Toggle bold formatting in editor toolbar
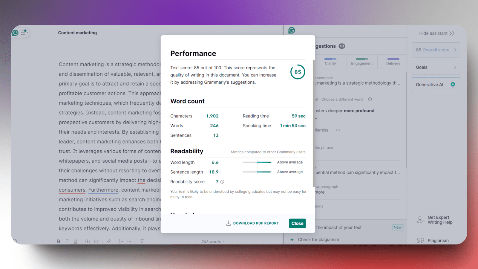Viewport: 478px width, 269px height. [59, 242]
